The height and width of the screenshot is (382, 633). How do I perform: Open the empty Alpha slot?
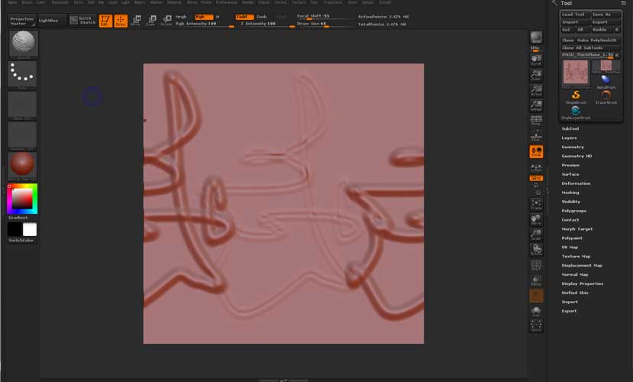click(x=22, y=105)
